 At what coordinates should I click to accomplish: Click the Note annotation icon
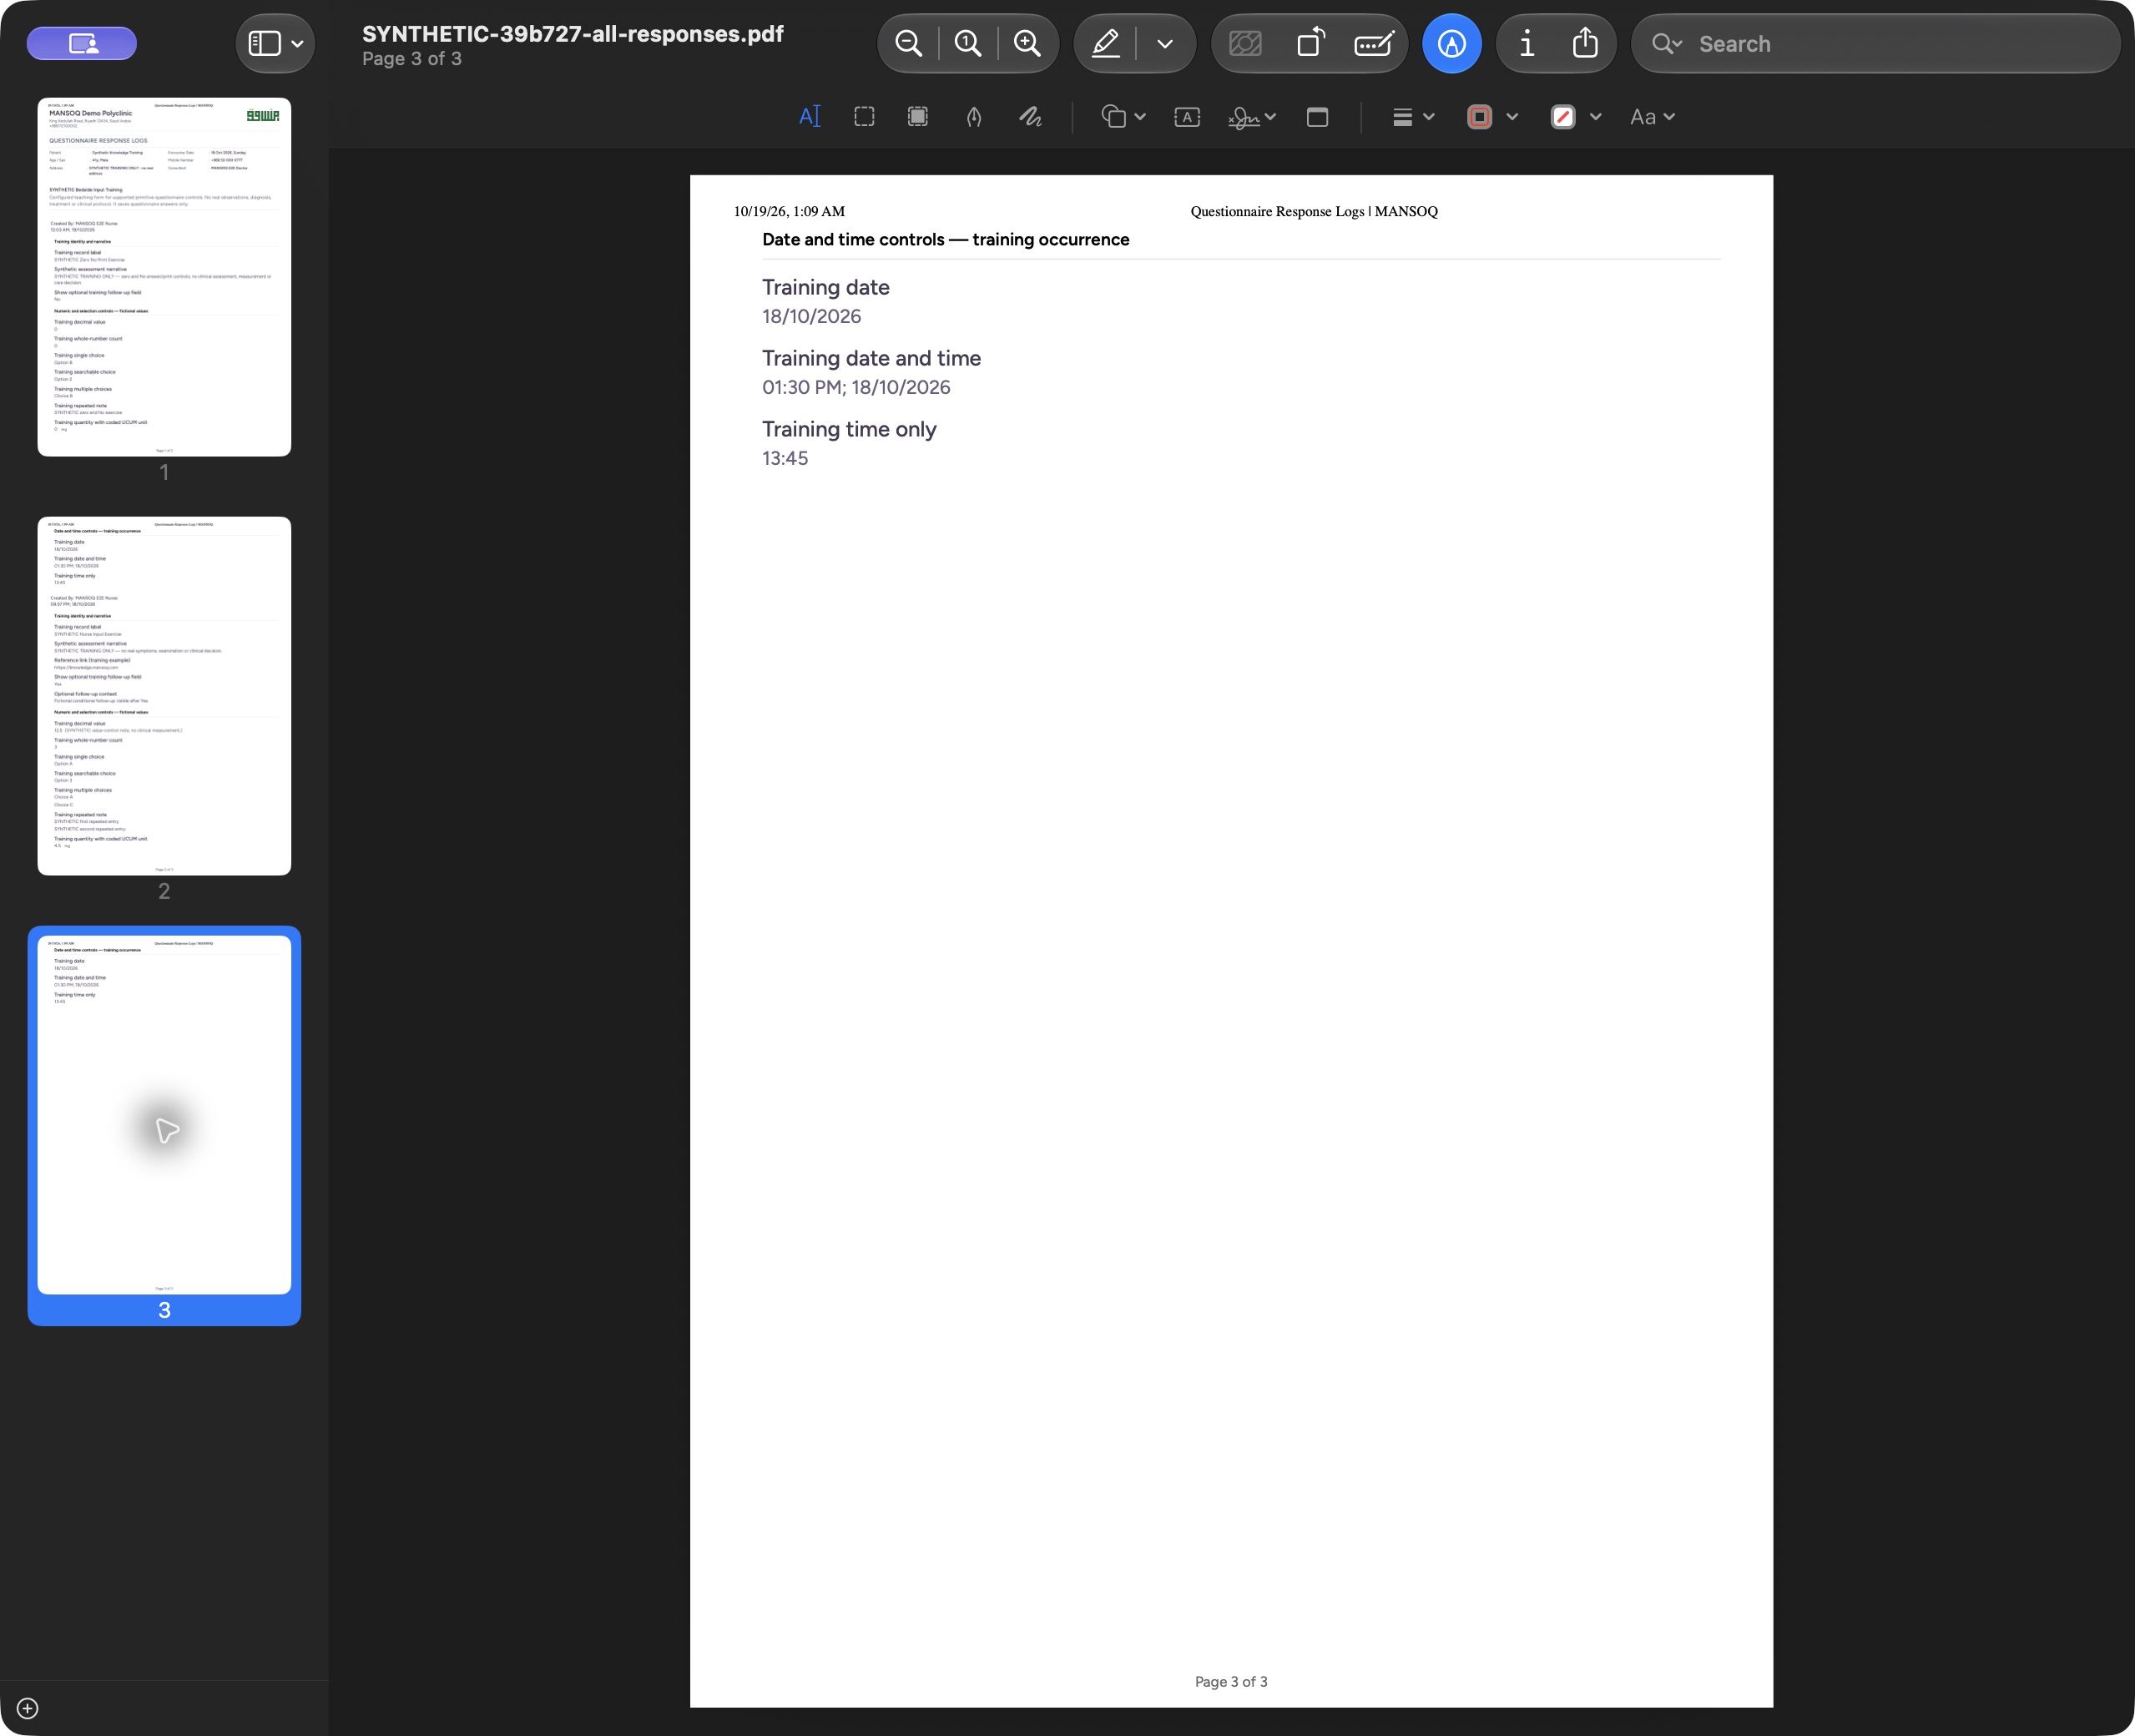(1317, 117)
